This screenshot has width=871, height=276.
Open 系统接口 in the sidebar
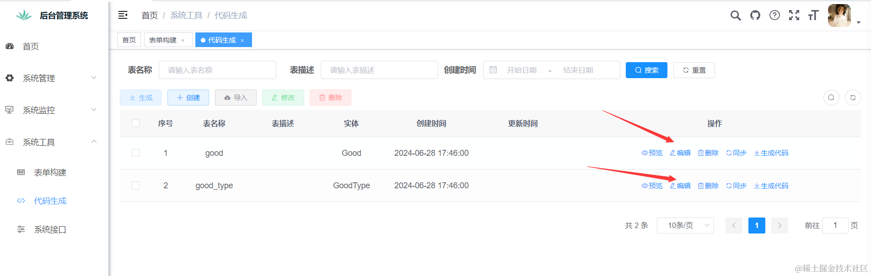click(x=50, y=229)
